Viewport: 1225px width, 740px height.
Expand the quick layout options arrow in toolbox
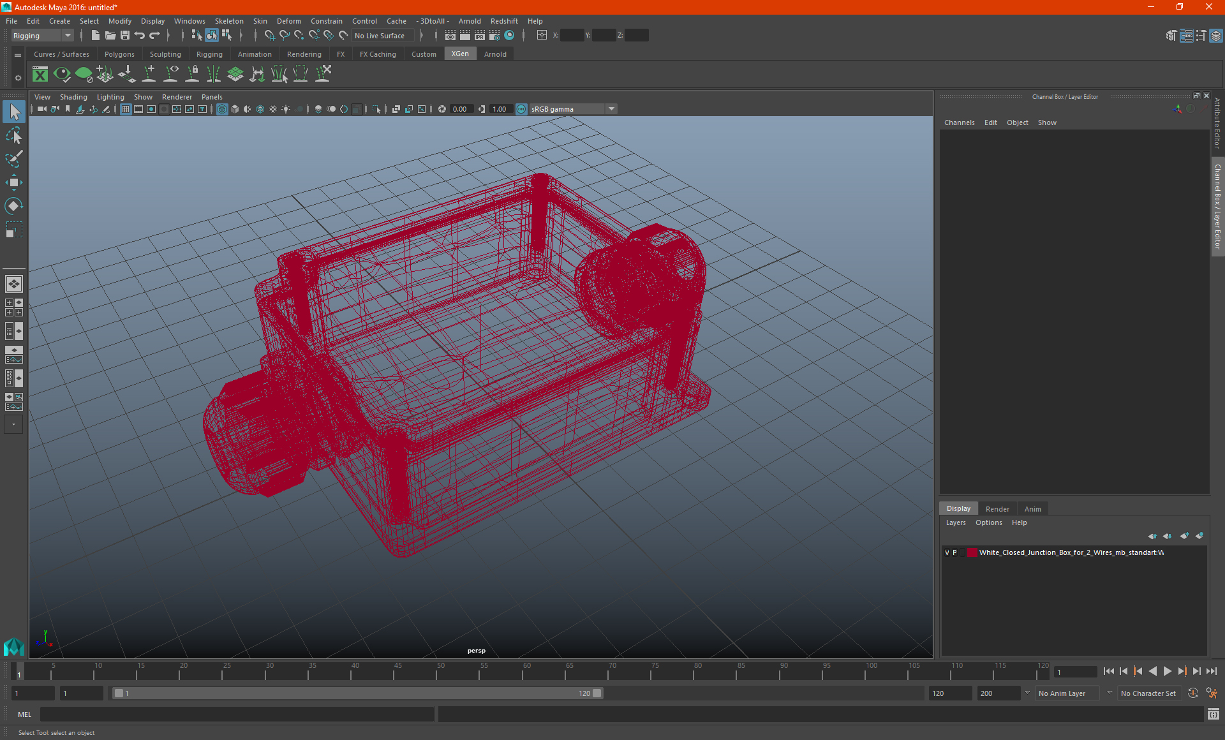14,424
